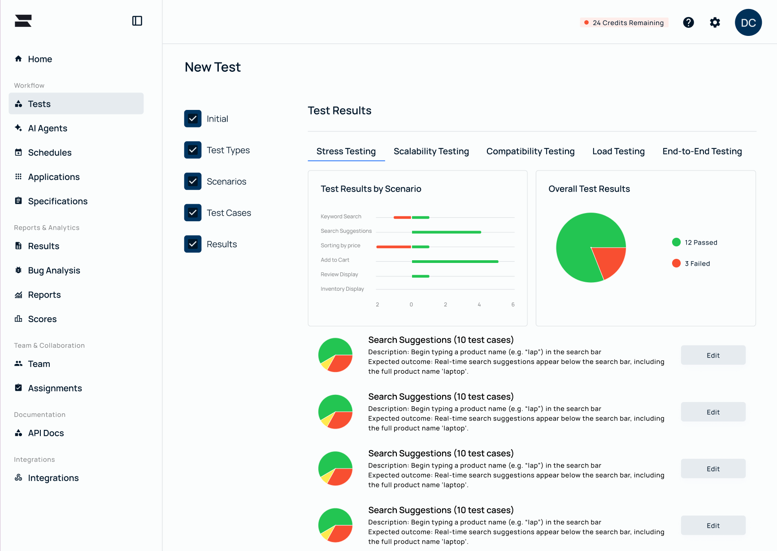Click the Bug Analysis bug icon
This screenshot has width=777, height=551.
18,270
